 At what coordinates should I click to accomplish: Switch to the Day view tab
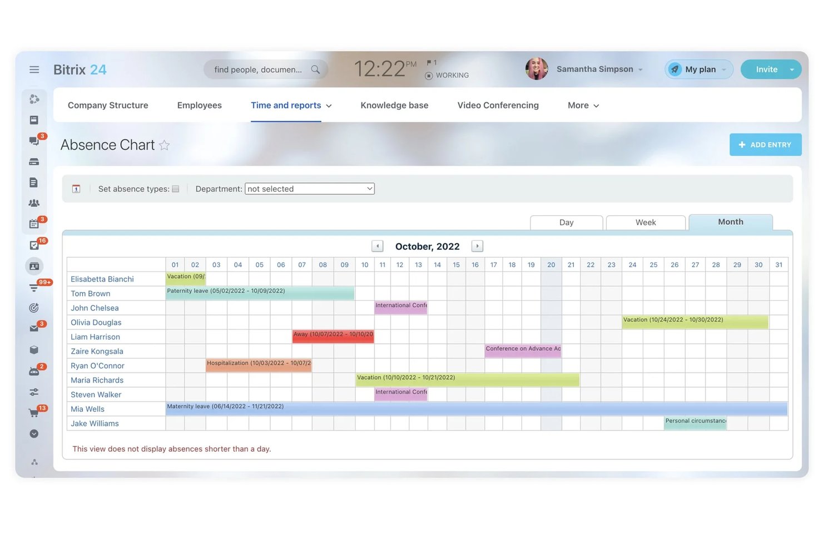pyautogui.click(x=567, y=222)
